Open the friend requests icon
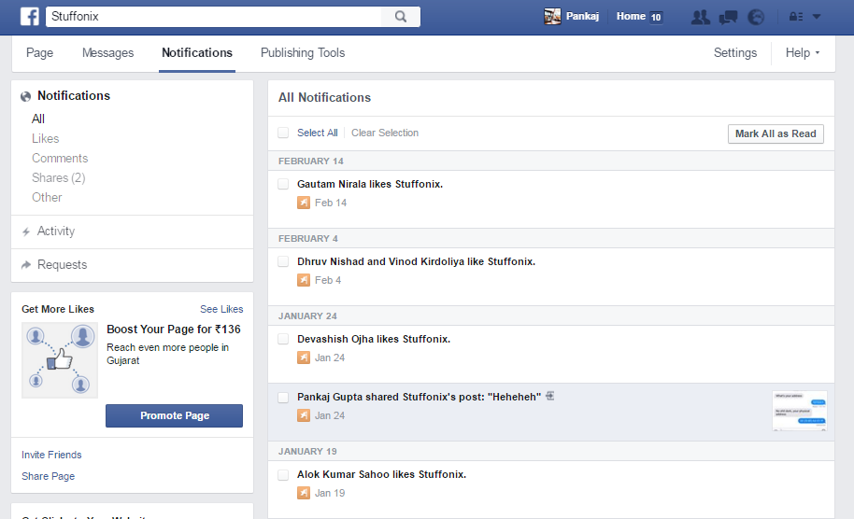The height and width of the screenshot is (519, 854). point(700,17)
